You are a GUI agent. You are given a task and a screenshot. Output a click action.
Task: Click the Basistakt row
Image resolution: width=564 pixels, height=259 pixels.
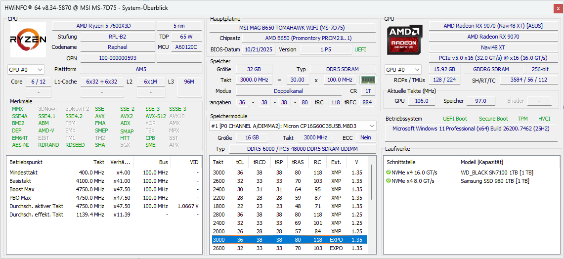click(104, 181)
